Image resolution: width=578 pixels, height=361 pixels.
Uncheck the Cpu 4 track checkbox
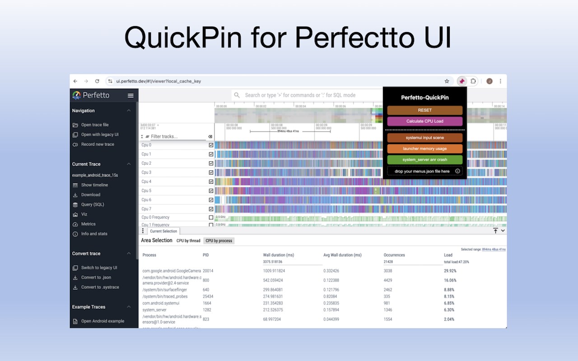[x=211, y=181]
